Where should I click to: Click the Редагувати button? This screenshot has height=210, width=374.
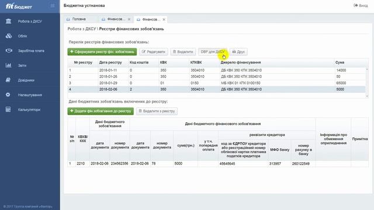point(154,52)
